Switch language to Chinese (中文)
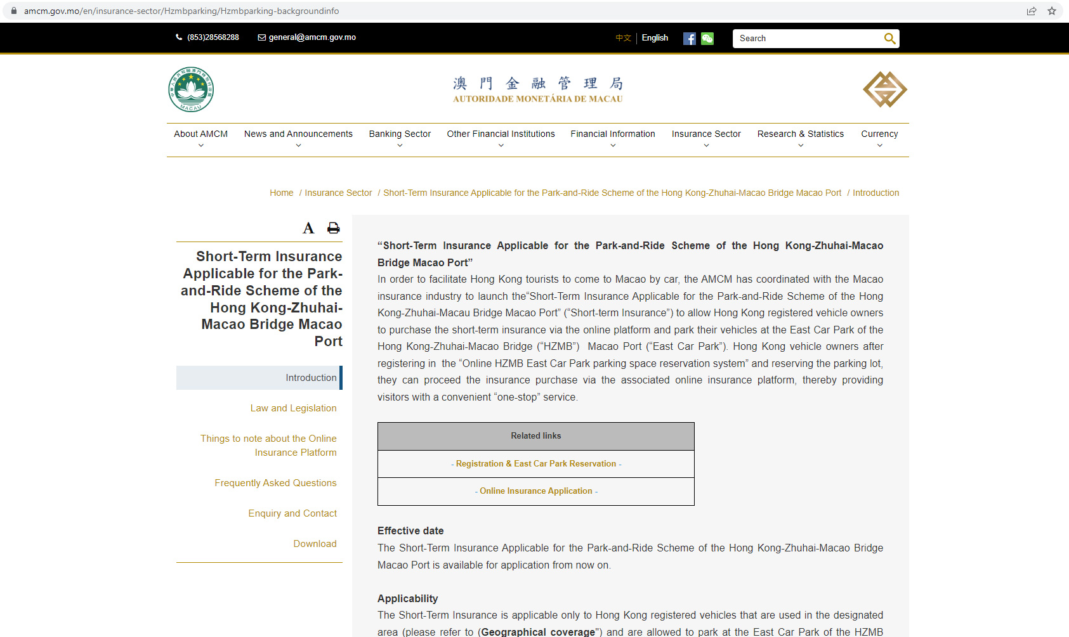Screen dimensions: 1069x637 tap(623, 38)
